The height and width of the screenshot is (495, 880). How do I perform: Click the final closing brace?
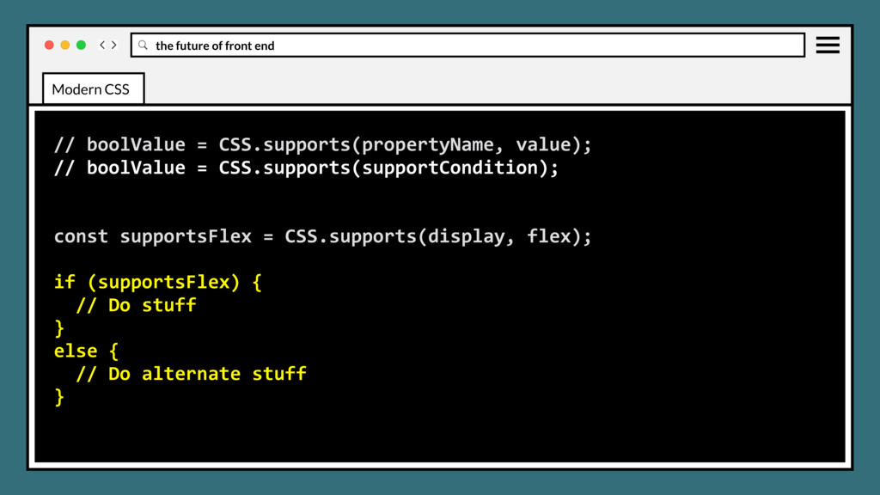tap(59, 396)
